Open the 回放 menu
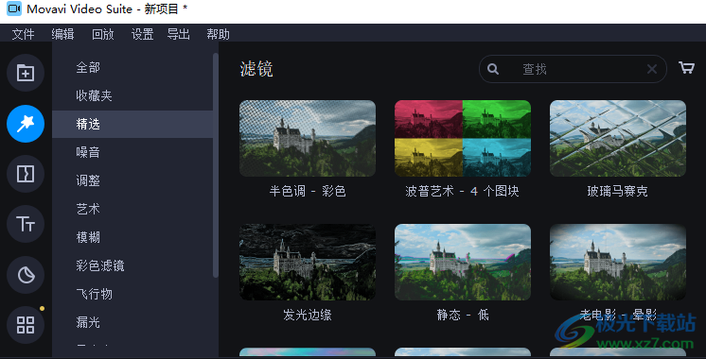 (102, 34)
